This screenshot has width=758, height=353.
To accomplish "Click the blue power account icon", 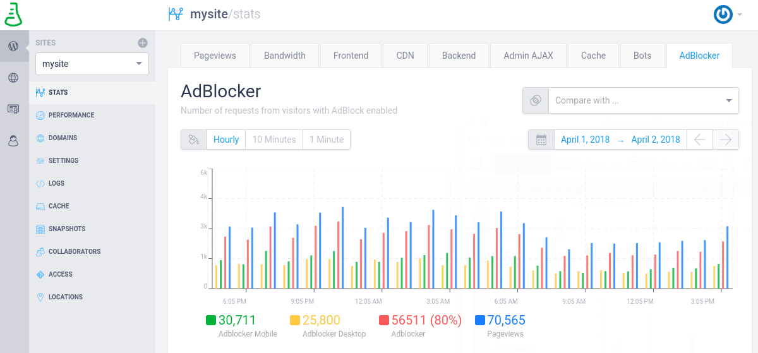I will (723, 15).
